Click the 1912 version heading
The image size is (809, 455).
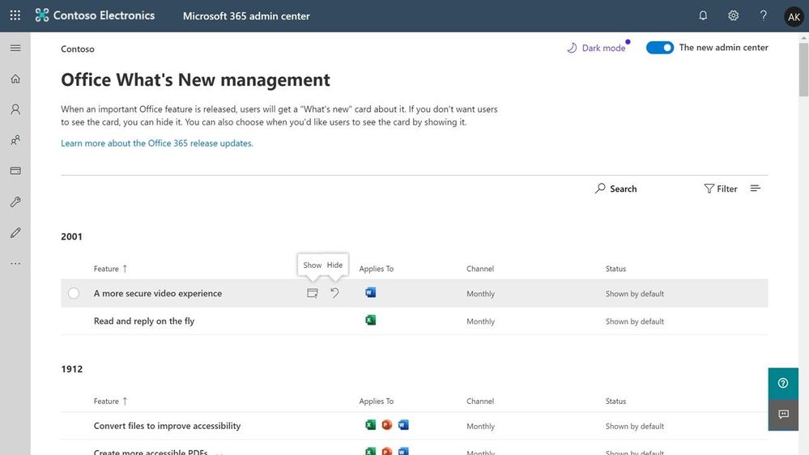tap(72, 369)
